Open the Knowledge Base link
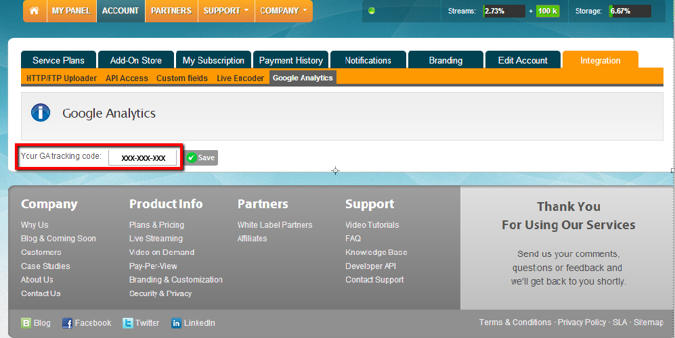 376,252
